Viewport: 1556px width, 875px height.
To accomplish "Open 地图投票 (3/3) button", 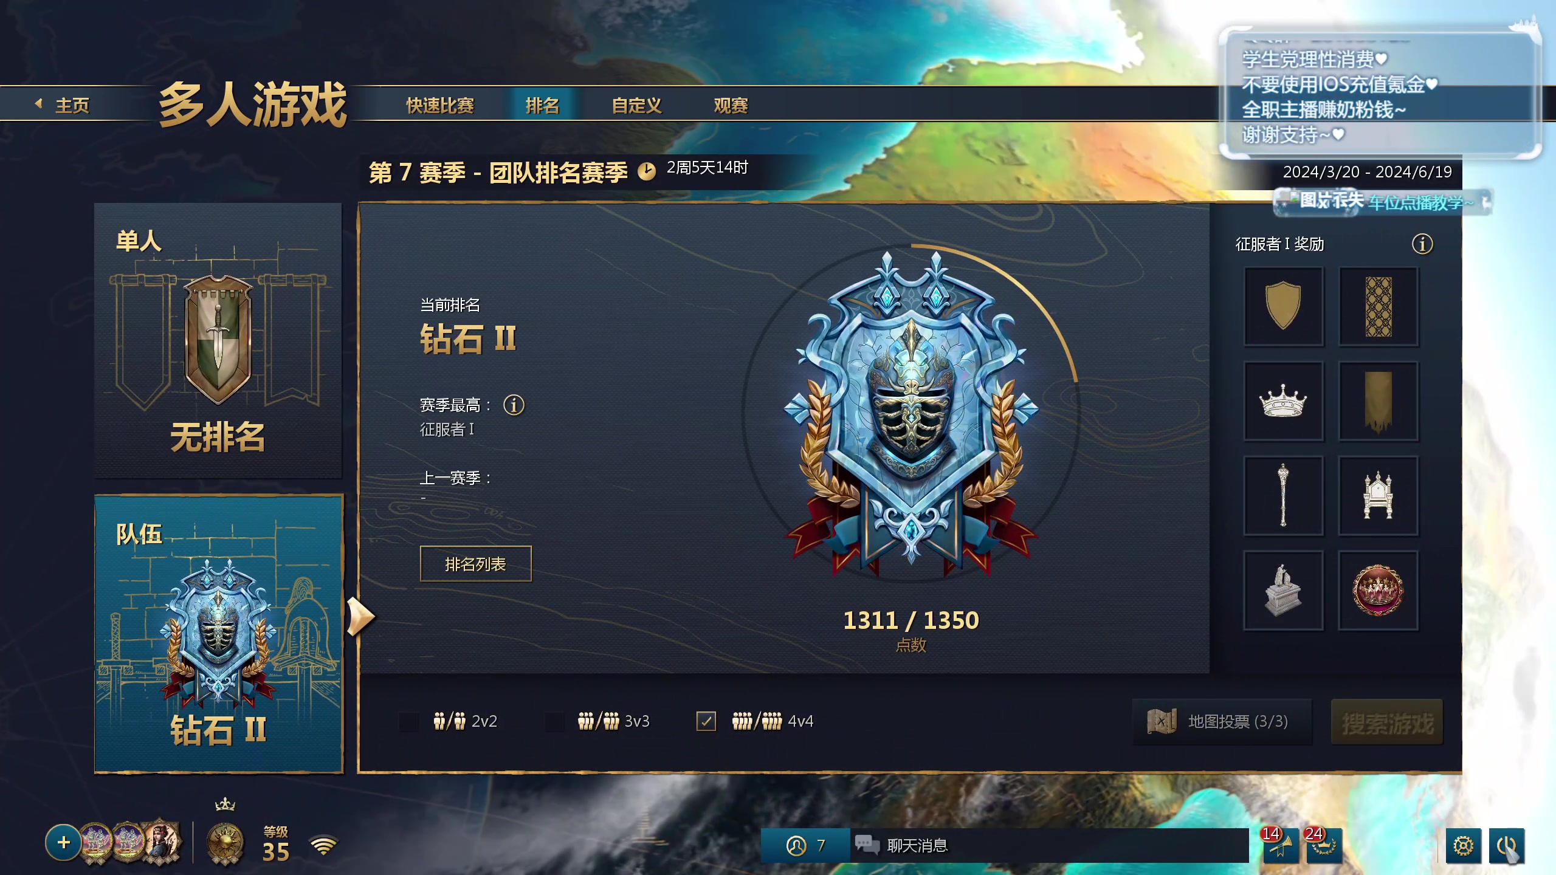I will pos(1222,721).
